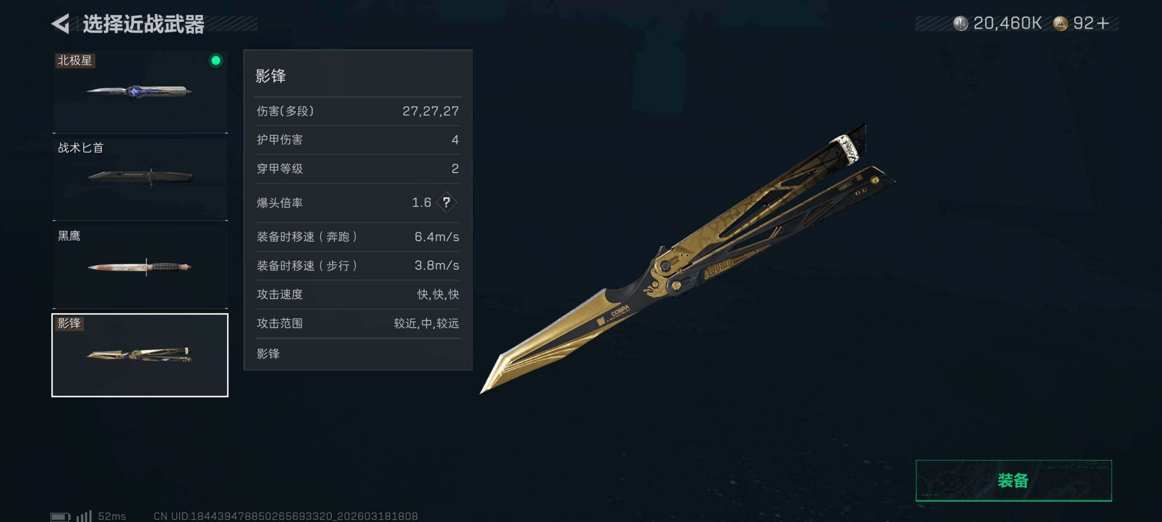Click the large butterfly knife preview model

pos(687,258)
